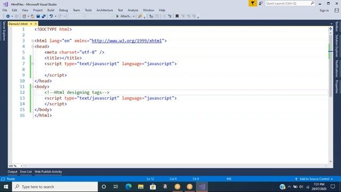Viewport: 341px width, 192px height.
Task: Open the Build menu
Action: (x=51, y=10)
